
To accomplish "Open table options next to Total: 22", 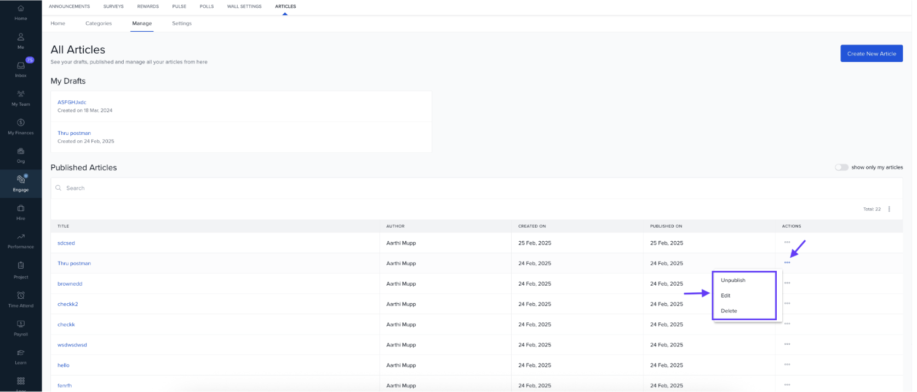I will (x=889, y=209).
